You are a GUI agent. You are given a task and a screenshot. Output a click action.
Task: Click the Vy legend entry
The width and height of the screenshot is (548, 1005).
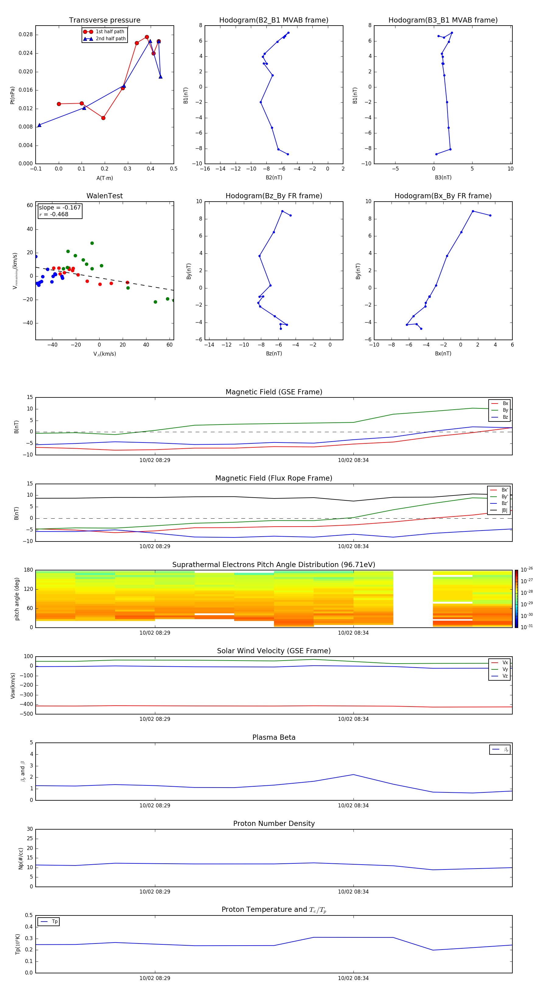pyautogui.click(x=500, y=669)
